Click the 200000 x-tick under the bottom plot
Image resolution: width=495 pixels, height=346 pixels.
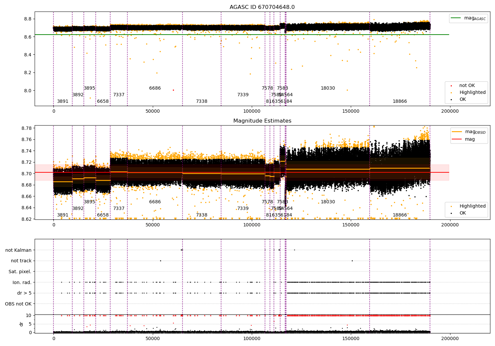coord(449,339)
